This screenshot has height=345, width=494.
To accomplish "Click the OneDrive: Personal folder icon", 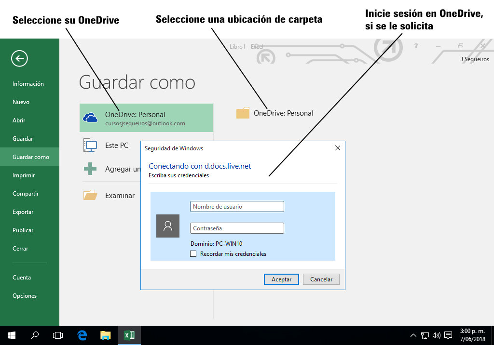I will 243,113.
